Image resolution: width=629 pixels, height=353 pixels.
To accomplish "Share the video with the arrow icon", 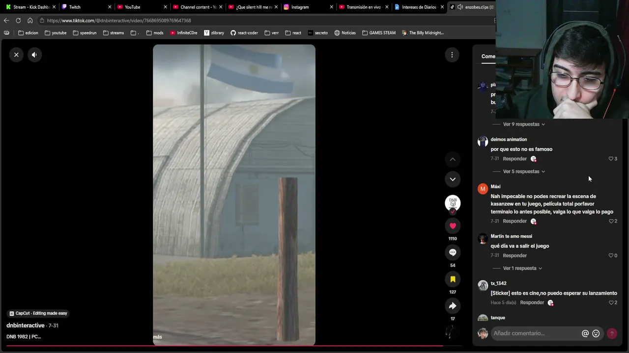I will (x=453, y=306).
